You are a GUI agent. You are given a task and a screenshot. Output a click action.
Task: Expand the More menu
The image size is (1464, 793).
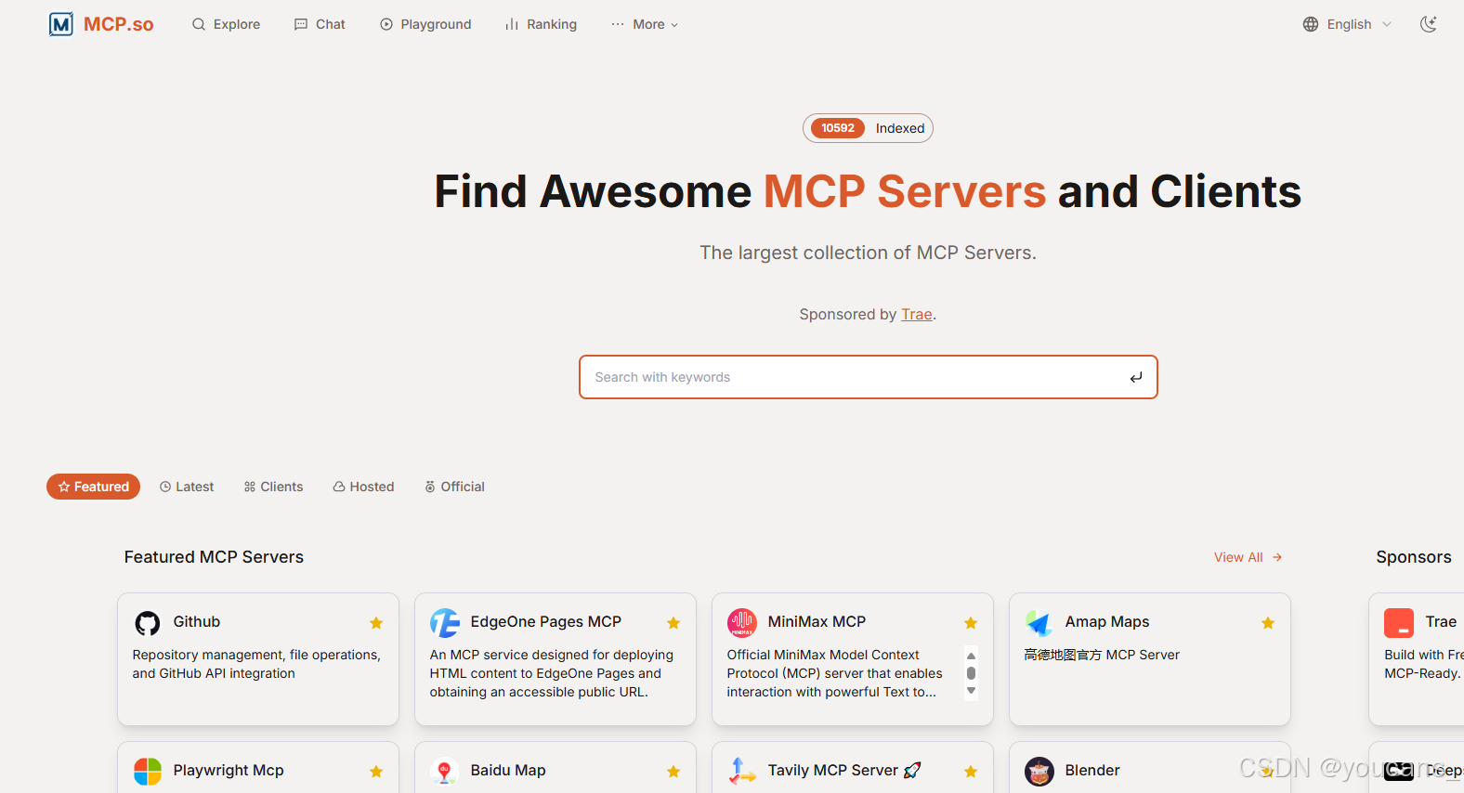click(645, 24)
